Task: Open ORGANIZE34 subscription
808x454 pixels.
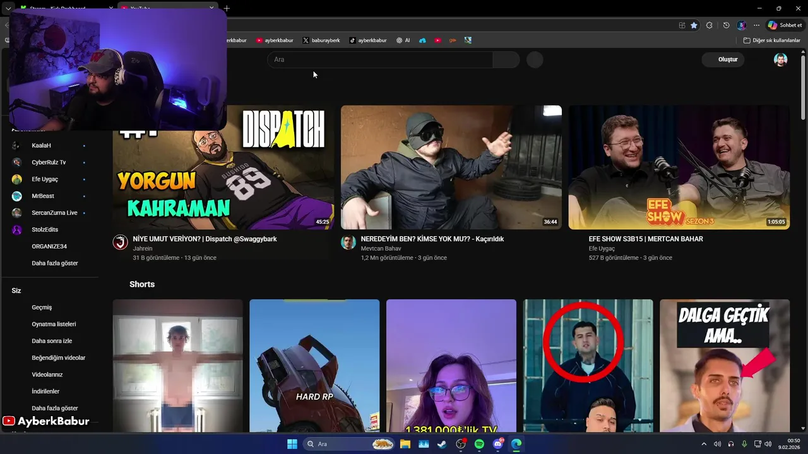Action: [x=49, y=247]
